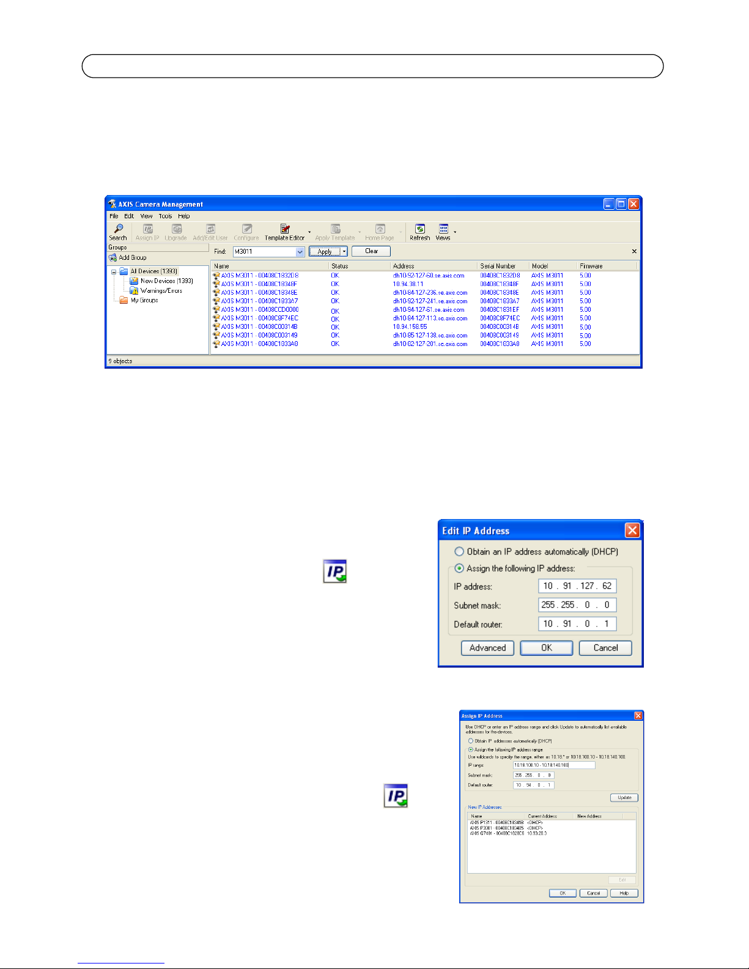Select the Warnings/Errors tree item
This screenshot has height=969, width=749.
tap(161, 291)
